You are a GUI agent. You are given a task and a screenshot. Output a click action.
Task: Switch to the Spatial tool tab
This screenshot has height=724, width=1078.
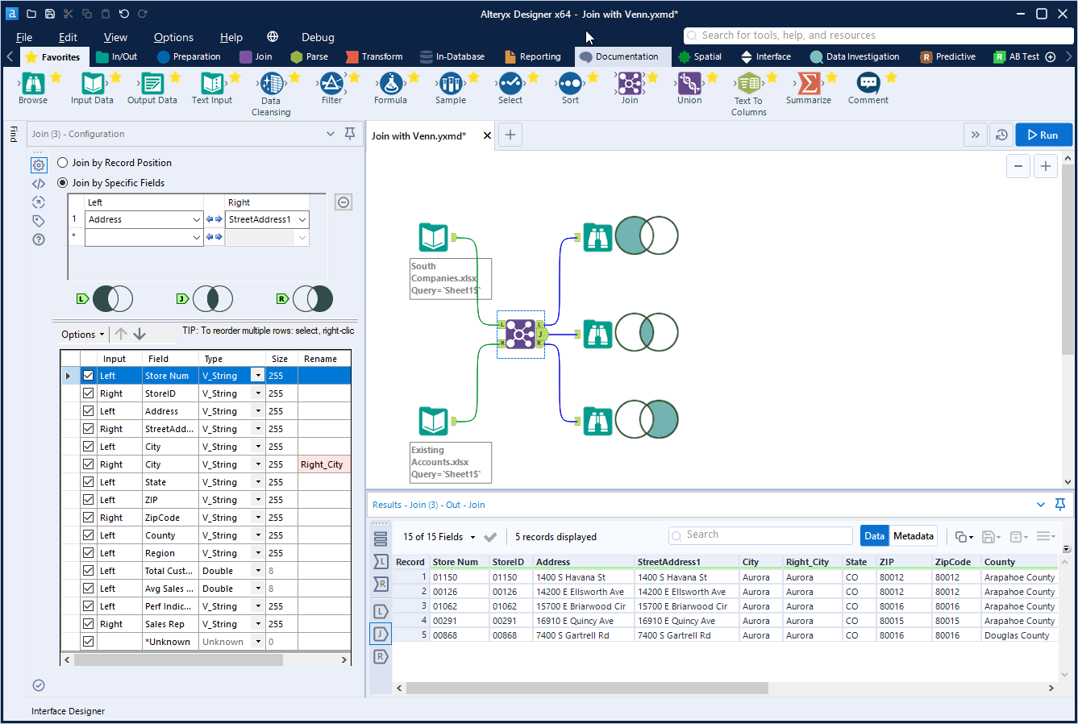click(x=701, y=56)
